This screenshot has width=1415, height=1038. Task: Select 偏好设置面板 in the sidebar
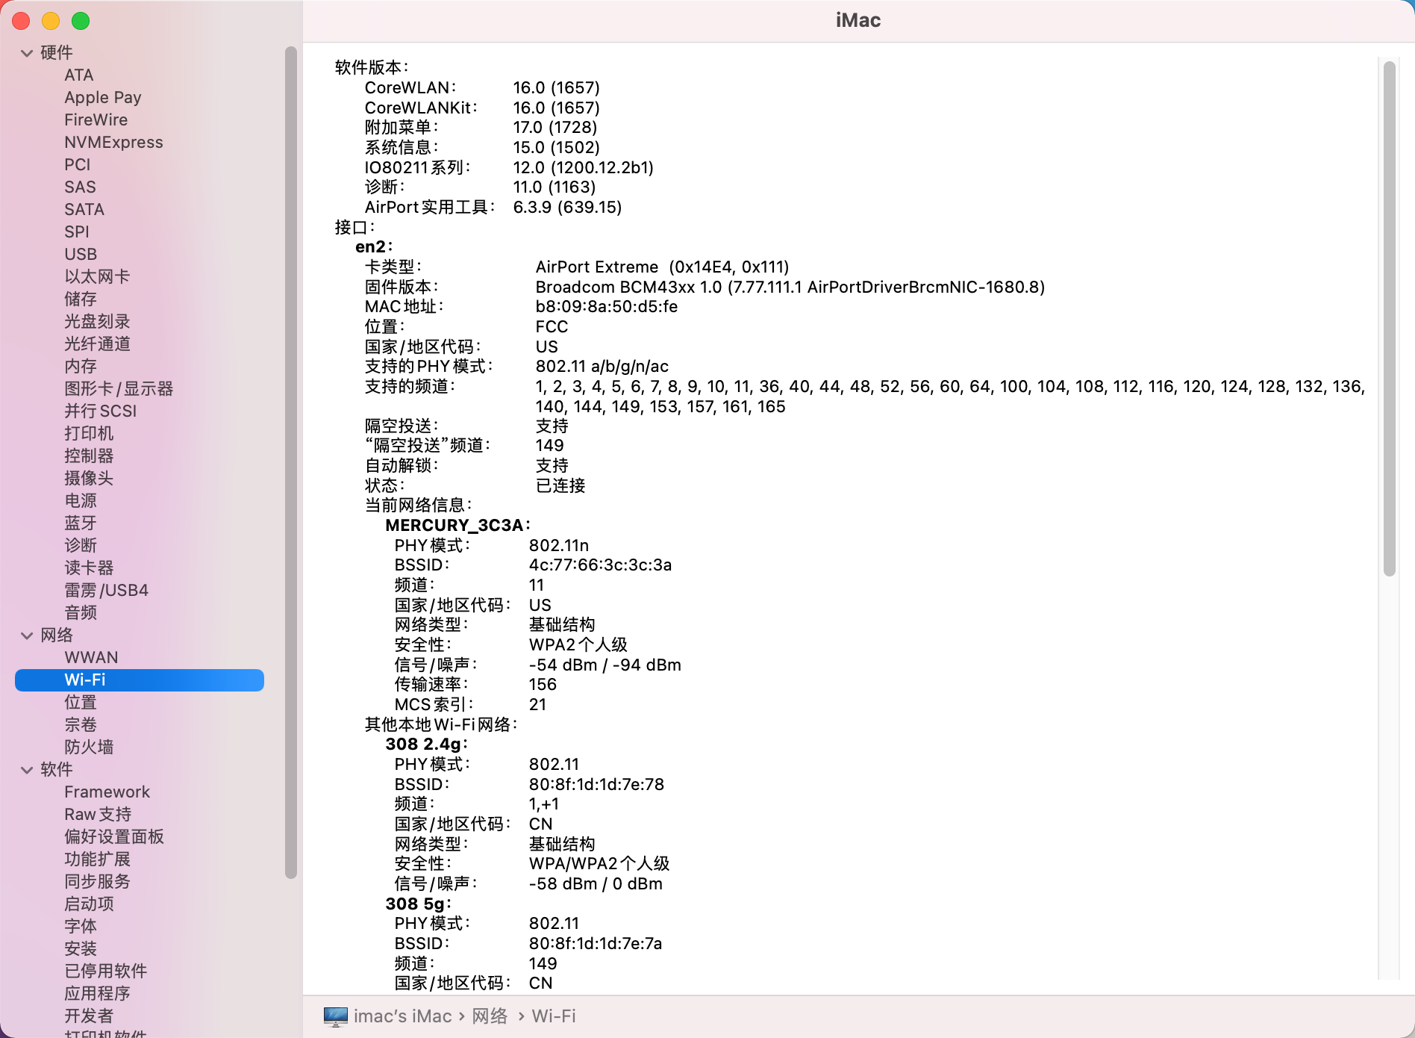pyautogui.click(x=114, y=837)
